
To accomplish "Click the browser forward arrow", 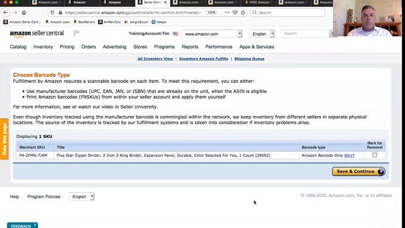I will (x=15, y=13).
